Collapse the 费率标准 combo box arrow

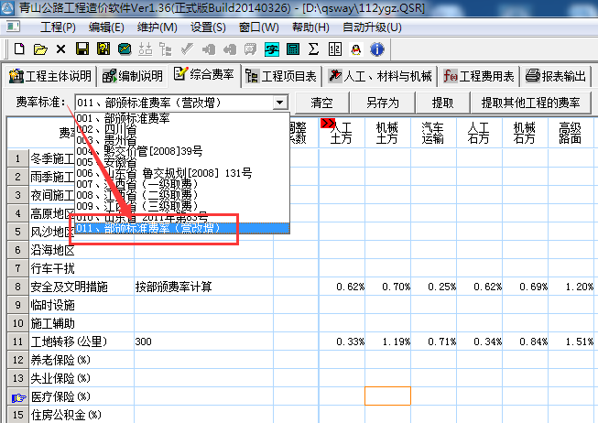coord(280,103)
